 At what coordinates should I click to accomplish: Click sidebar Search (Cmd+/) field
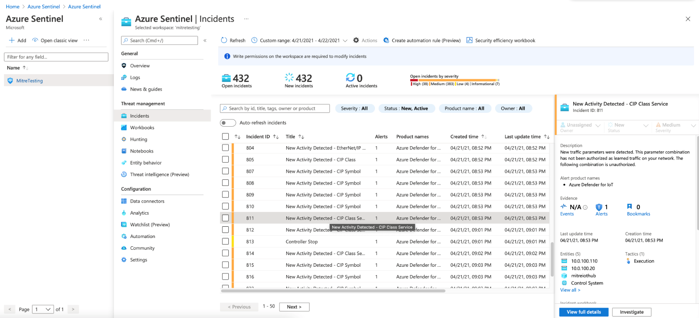160,40
